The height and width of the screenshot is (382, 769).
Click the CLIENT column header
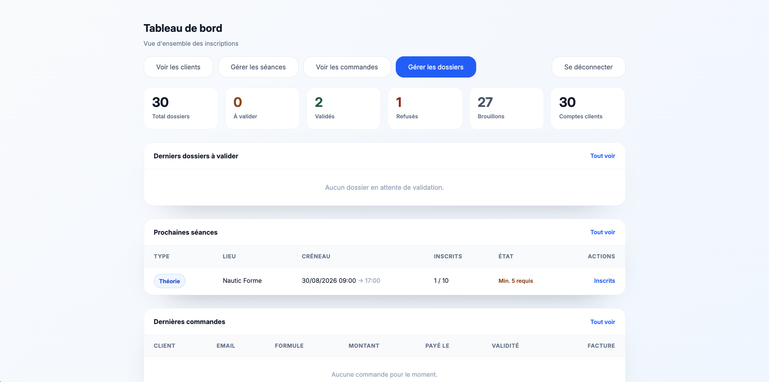click(165, 346)
